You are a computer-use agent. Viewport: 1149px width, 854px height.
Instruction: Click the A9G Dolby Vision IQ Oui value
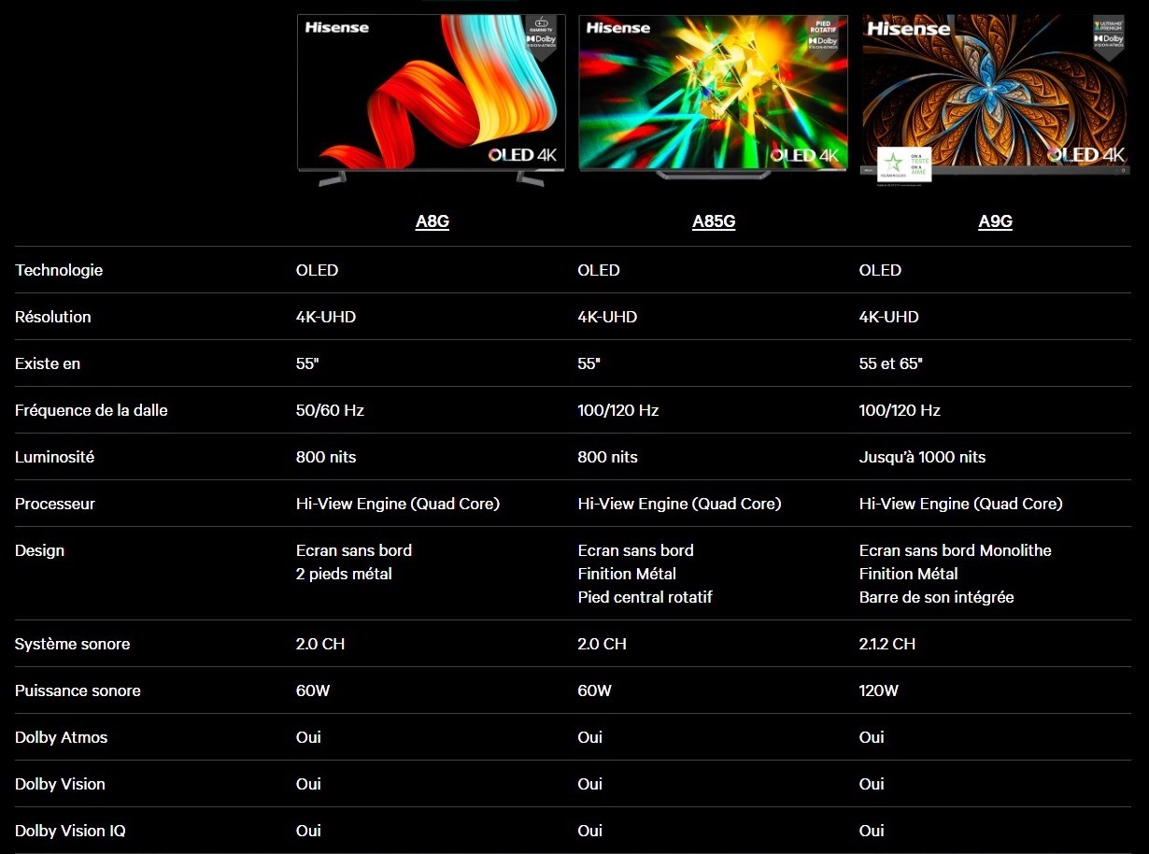tap(872, 831)
